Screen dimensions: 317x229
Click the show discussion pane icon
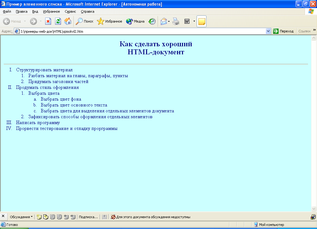(104, 217)
